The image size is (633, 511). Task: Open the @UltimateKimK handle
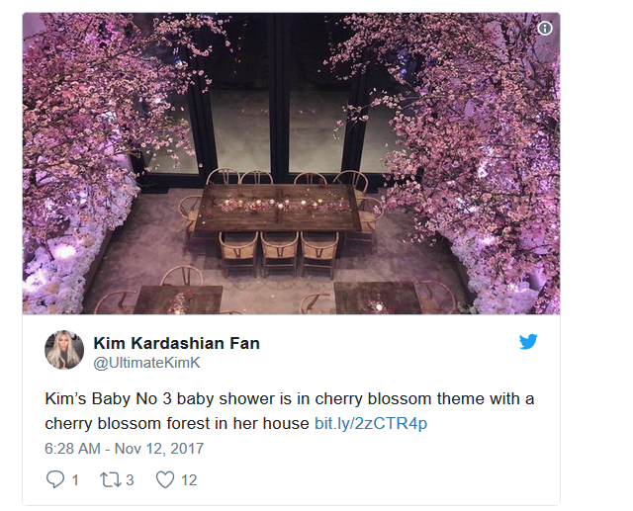click(146, 363)
